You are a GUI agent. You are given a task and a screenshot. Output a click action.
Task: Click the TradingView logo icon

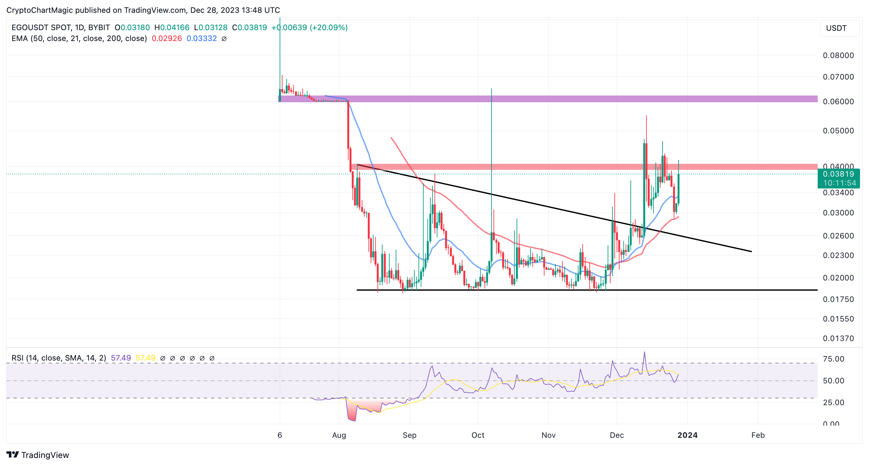click(x=13, y=454)
